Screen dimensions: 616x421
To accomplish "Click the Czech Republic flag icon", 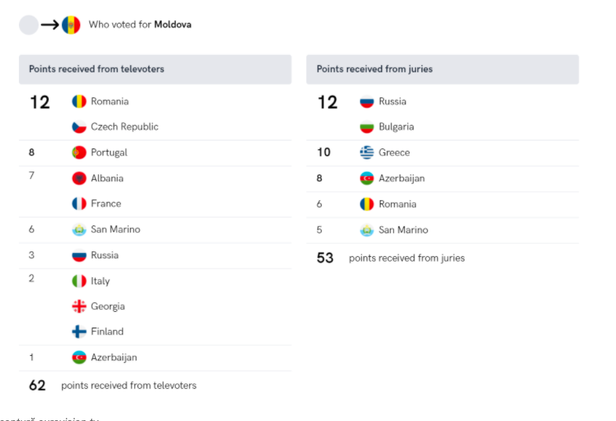I will pos(79,126).
